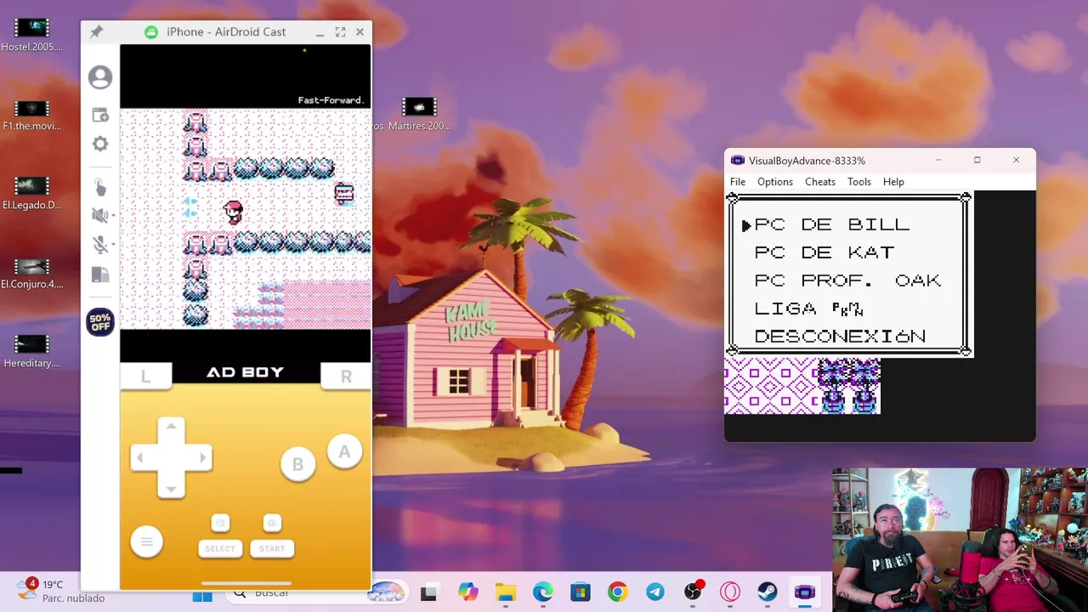The width and height of the screenshot is (1088, 612).
Task: Tap the D-pad up arrow
Action: (171, 427)
